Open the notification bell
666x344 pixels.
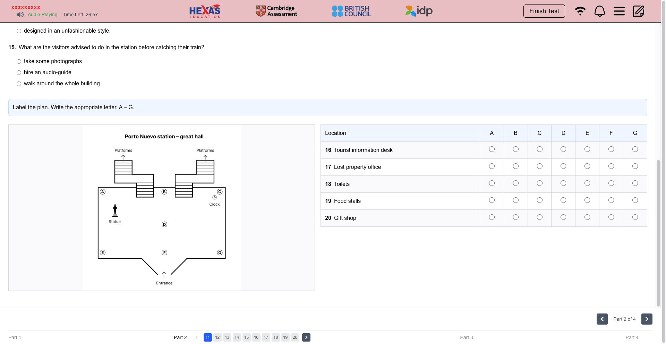click(599, 11)
